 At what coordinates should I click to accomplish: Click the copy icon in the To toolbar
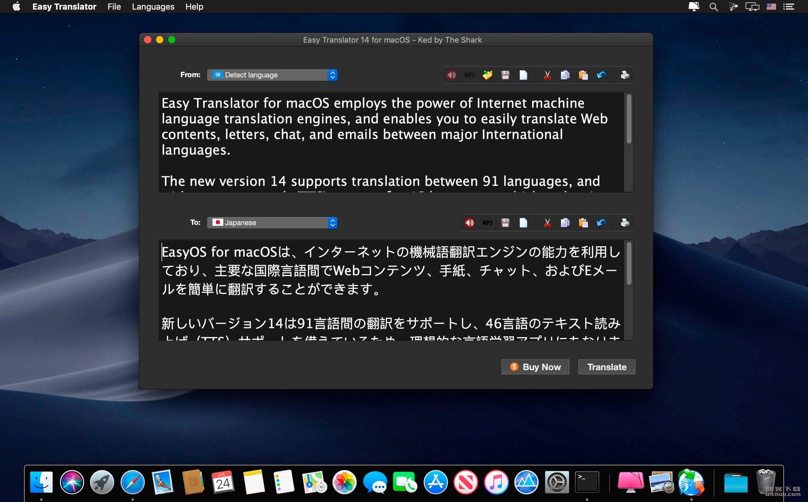click(x=565, y=223)
